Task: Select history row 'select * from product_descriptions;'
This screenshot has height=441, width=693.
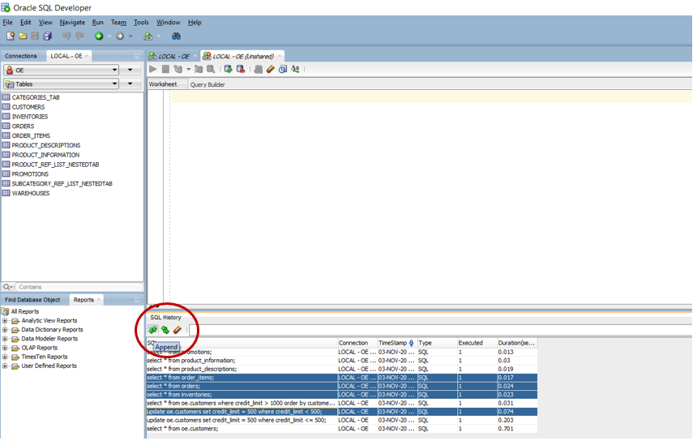Action: coord(342,369)
